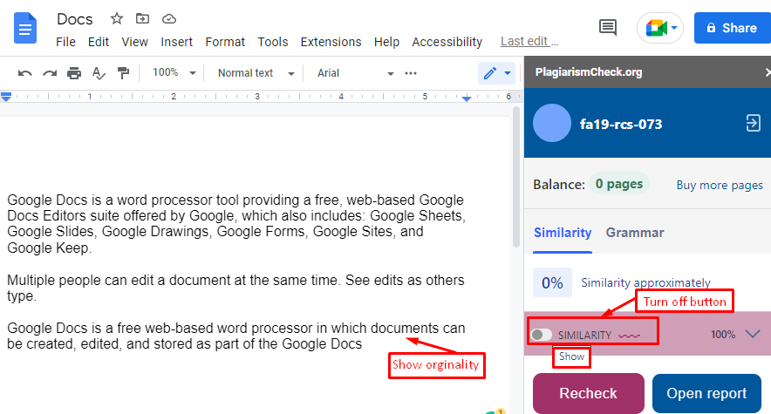Click the PlagiarismCheck.org panel title
The height and width of the screenshot is (414, 771).
[589, 72]
